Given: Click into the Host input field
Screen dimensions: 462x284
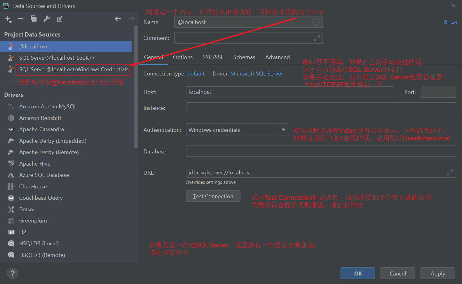Looking at the screenshot, I should coord(290,92).
